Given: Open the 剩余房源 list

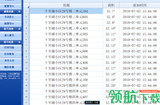Looking at the screenshot, I should coord(11,67).
